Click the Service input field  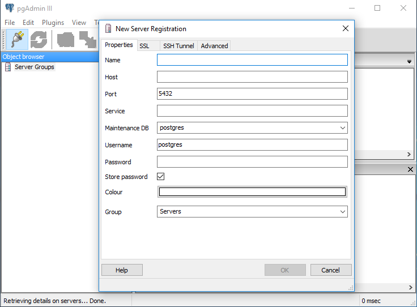252,111
